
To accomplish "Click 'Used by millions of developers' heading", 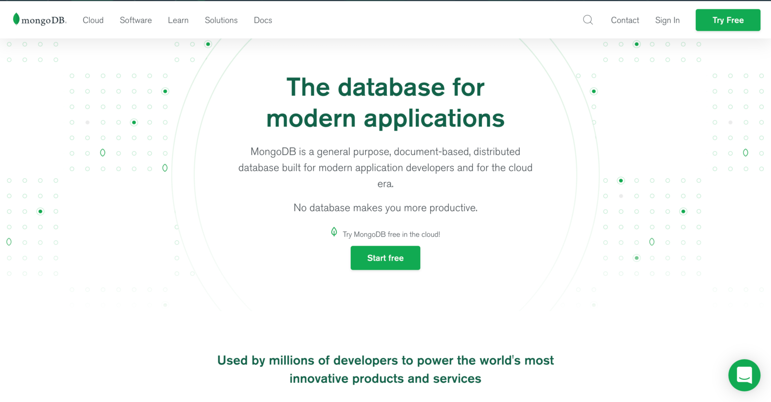I will pos(385,369).
